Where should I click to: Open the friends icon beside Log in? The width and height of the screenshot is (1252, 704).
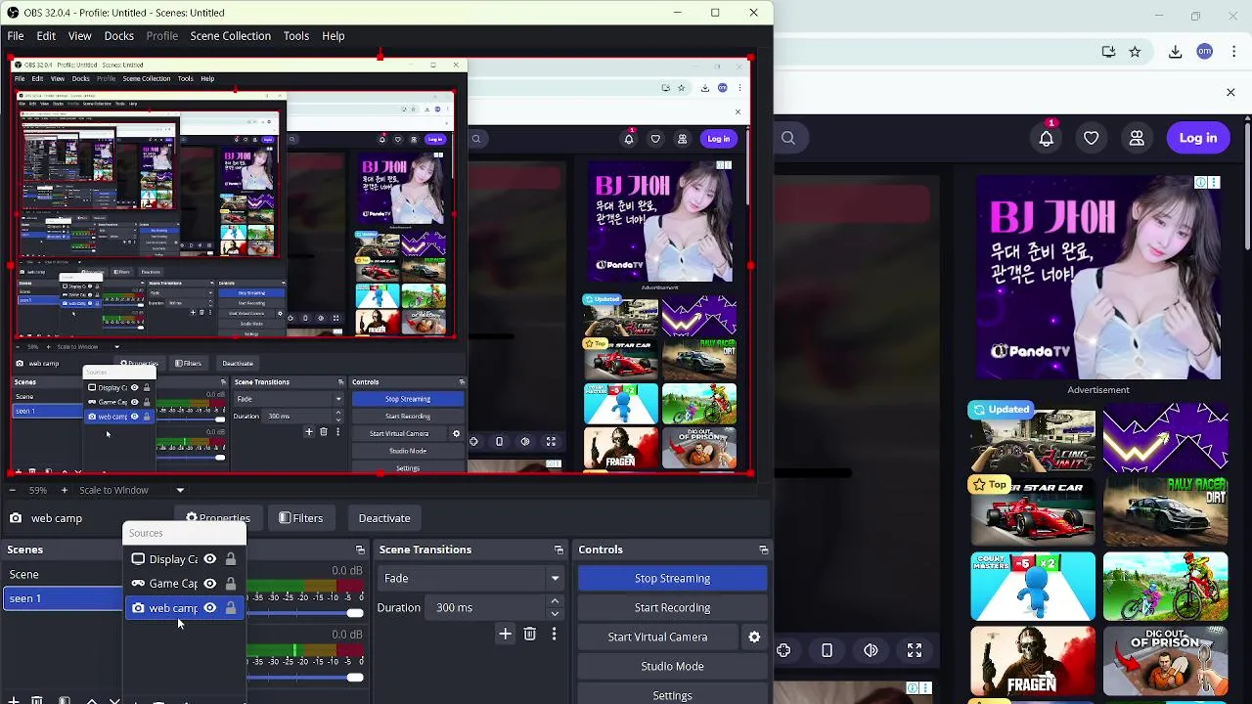[x=1137, y=138]
